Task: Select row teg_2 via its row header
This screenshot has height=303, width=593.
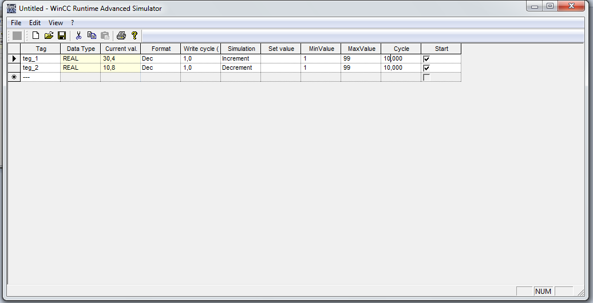Action: [14, 67]
